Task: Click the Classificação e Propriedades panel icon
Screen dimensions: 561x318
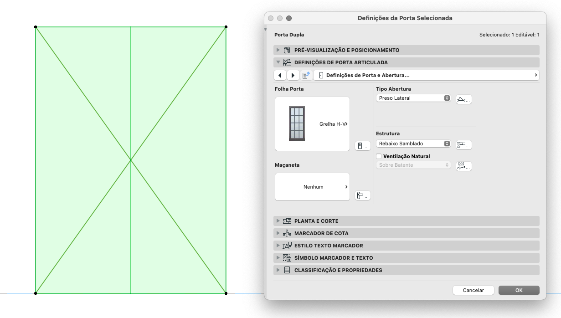Action: pos(287,270)
